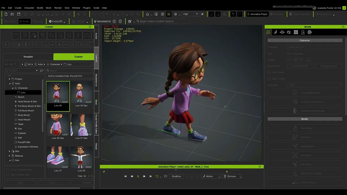This screenshot has height=195, width=347.
Task: Select the Cloth category icon in Content
Action: click(60, 35)
